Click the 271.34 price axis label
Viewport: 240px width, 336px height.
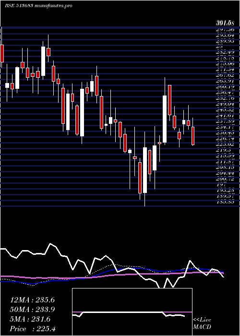[x=225, y=70]
